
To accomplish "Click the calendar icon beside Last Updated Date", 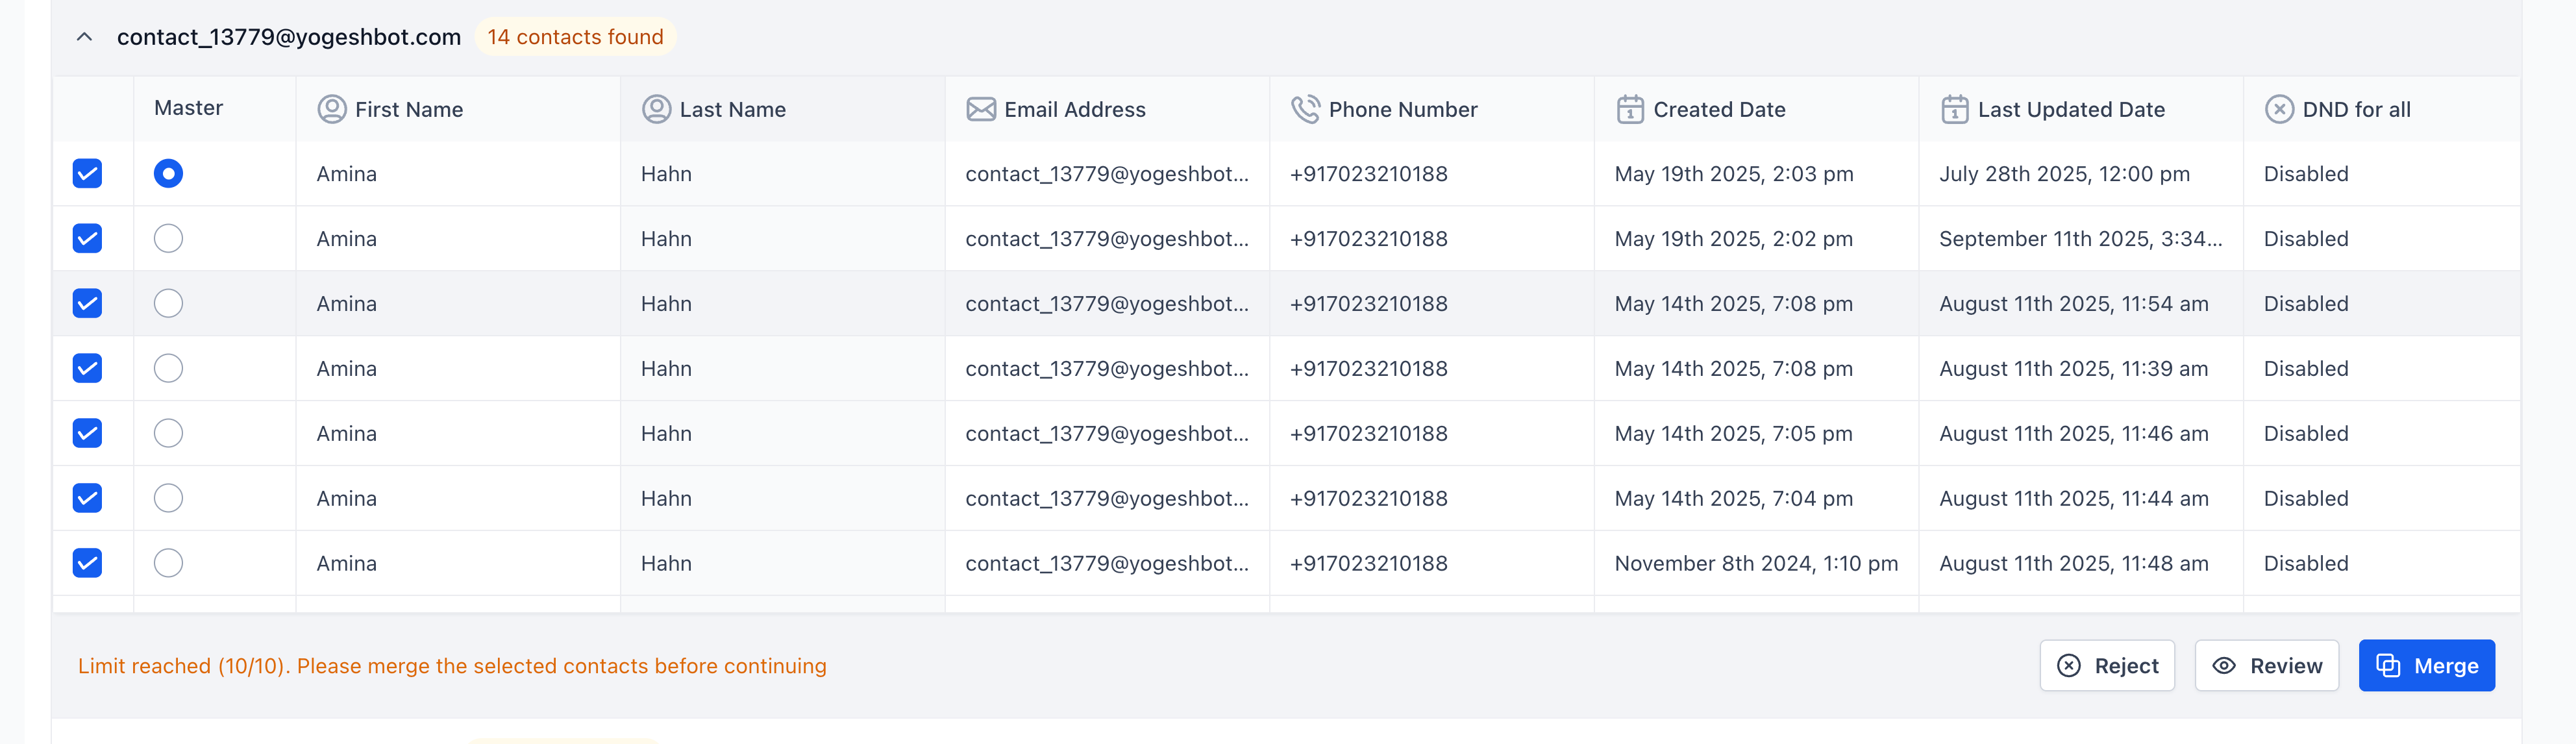I will (x=1954, y=109).
